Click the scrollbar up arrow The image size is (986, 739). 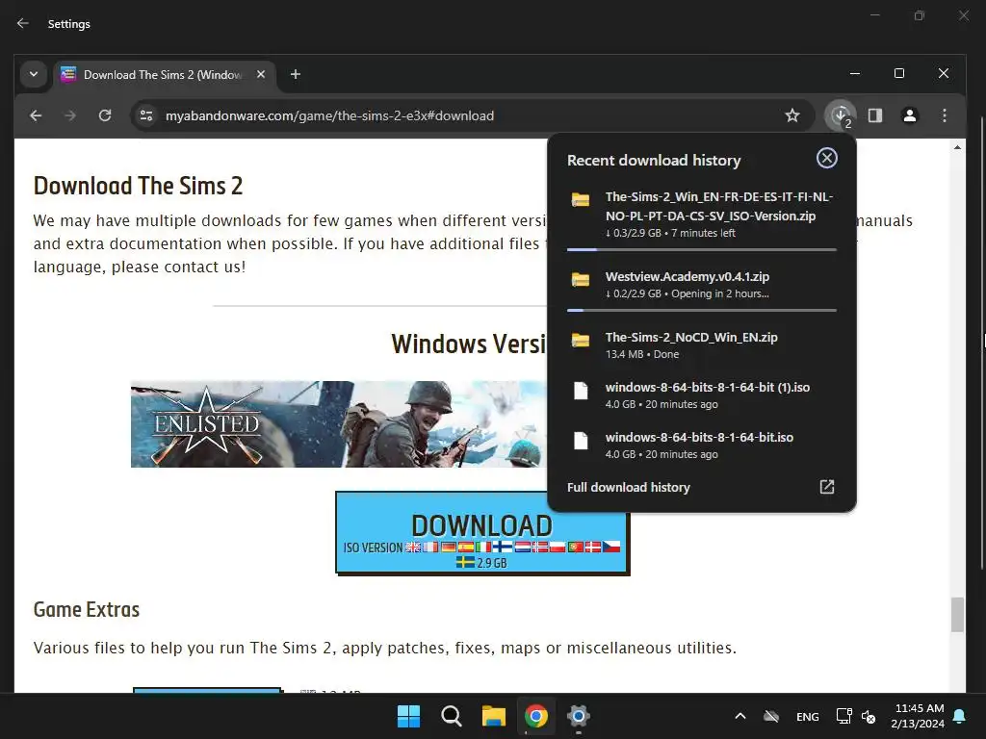[x=957, y=147]
